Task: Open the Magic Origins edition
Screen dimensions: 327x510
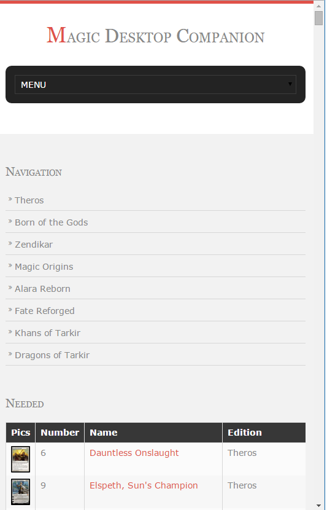Action: coord(44,267)
